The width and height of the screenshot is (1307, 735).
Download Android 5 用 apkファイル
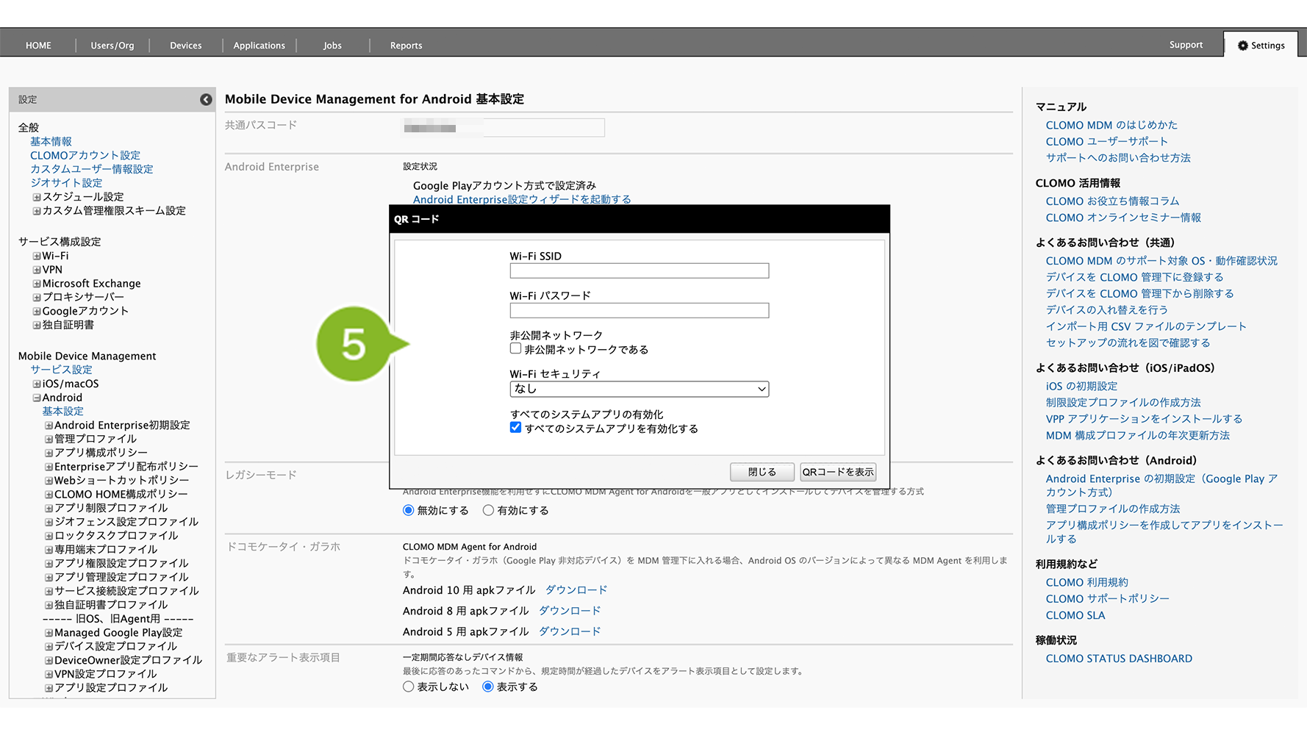coord(570,631)
